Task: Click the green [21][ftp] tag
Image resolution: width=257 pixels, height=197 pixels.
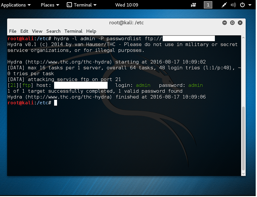Action: click(20, 85)
